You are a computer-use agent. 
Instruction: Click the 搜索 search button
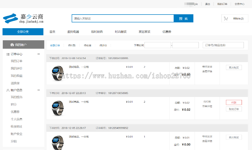183,18
